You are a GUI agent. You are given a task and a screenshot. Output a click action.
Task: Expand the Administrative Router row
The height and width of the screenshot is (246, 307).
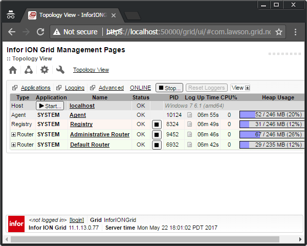pyautogui.click(x=13, y=135)
